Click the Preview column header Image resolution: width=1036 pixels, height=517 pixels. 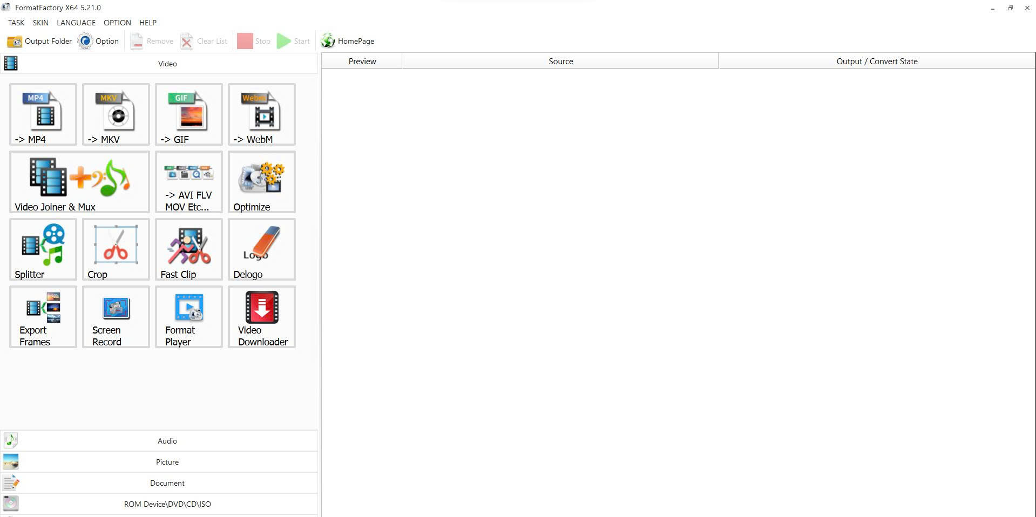362,61
